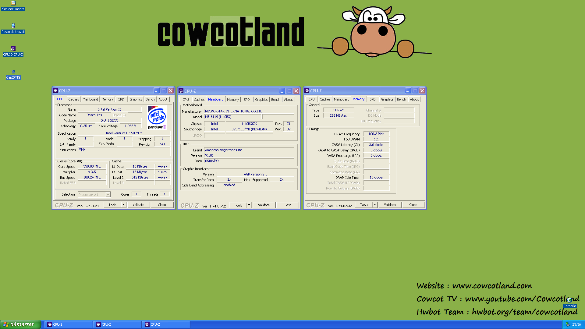Select CPU tab in middle Mainboard window
The width and height of the screenshot is (585, 329).
click(x=186, y=100)
